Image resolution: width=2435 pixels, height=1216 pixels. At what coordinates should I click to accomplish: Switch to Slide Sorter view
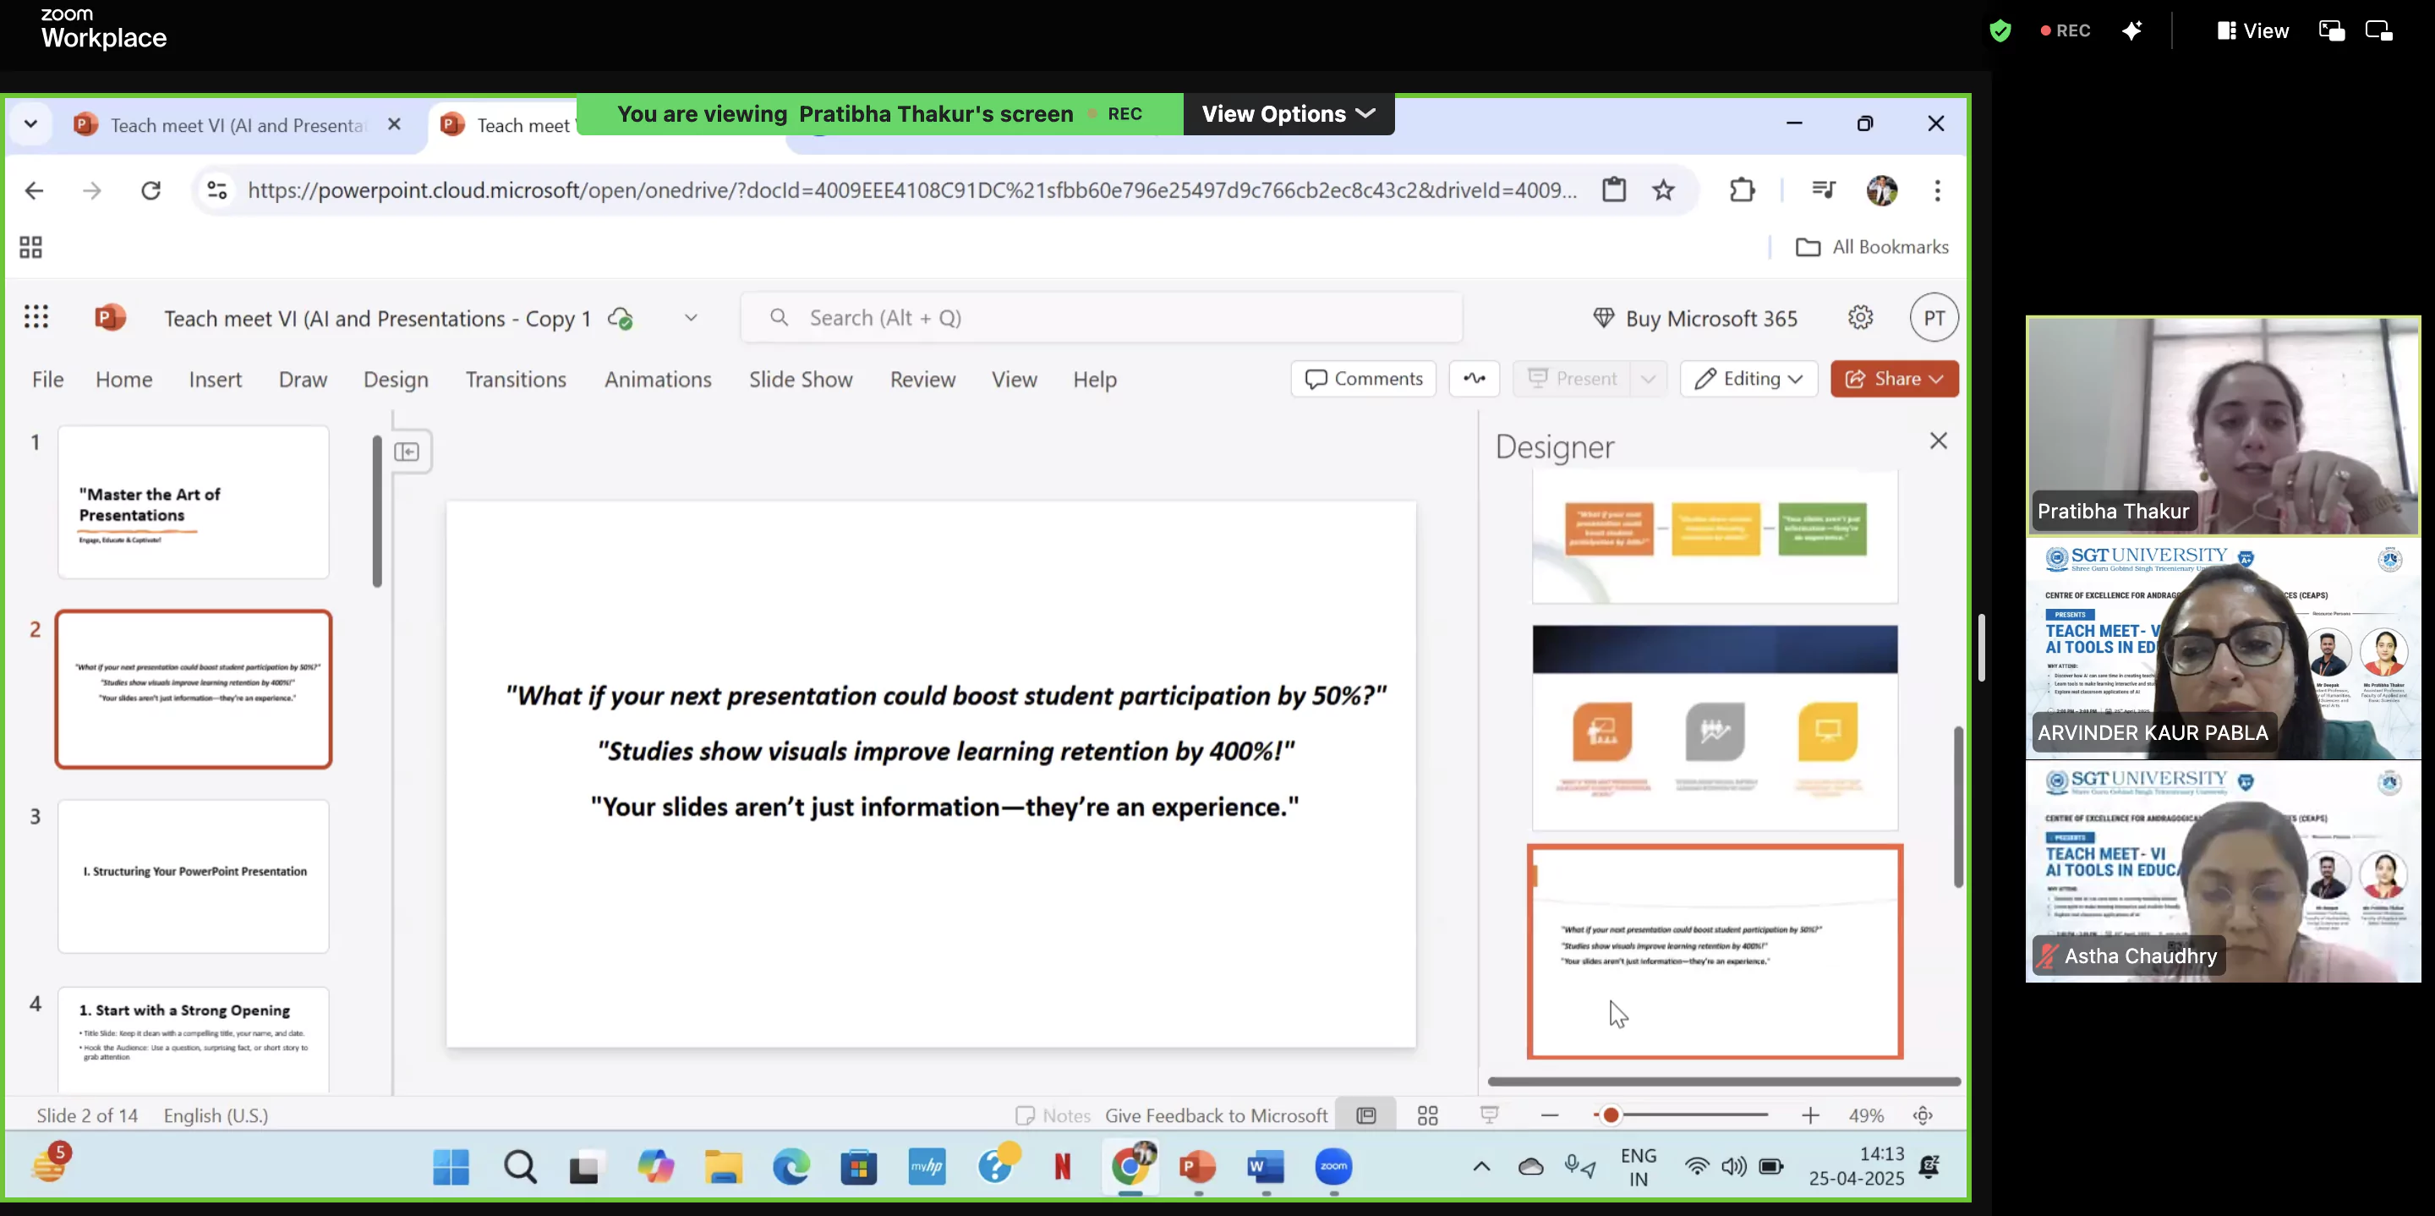(1427, 1115)
